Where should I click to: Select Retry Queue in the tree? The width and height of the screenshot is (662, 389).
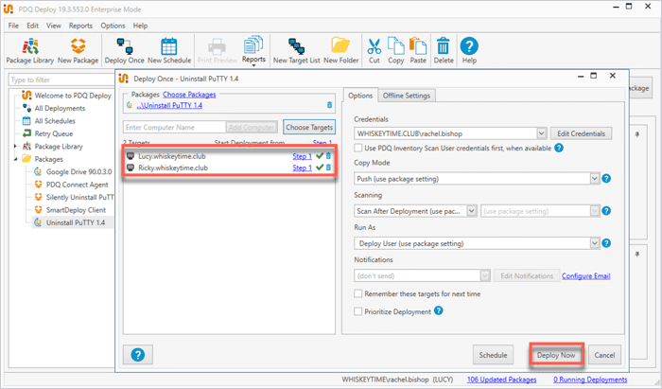click(x=54, y=133)
